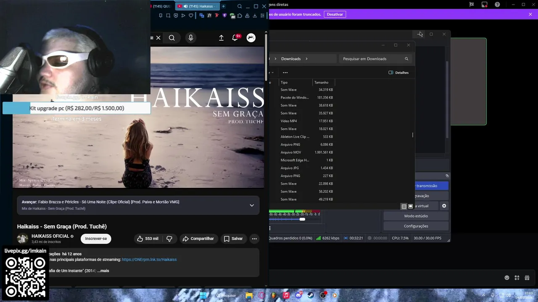Dislike the Haikaiss video

click(169, 239)
